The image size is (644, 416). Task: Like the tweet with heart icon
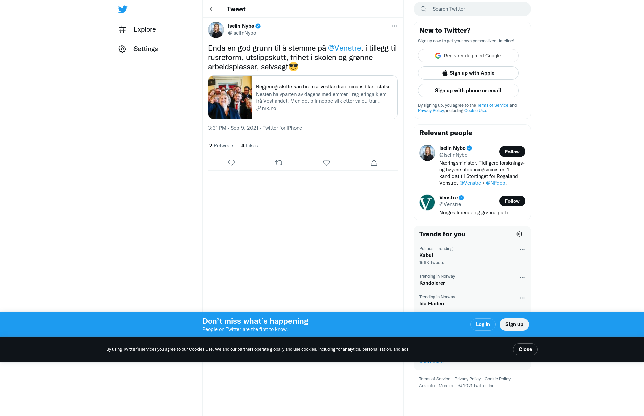[326, 163]
